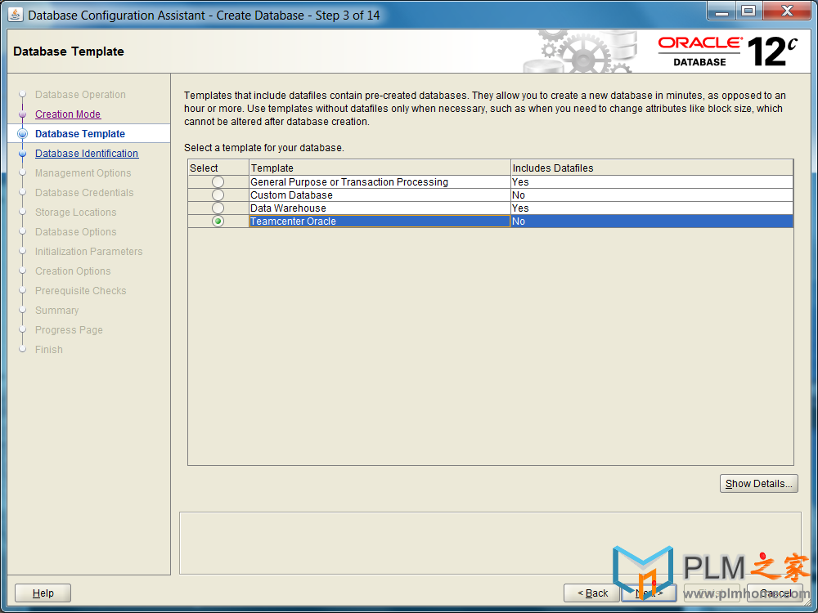Click the Storage Locations step label

[x=75, y=213]
